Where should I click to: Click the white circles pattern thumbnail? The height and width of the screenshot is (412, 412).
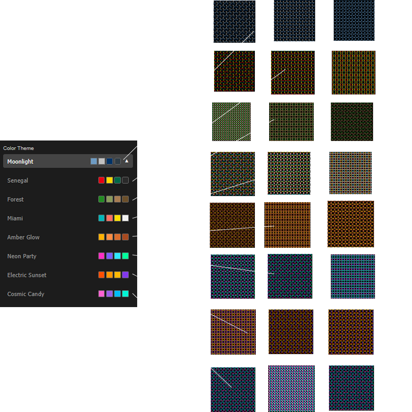350,173
